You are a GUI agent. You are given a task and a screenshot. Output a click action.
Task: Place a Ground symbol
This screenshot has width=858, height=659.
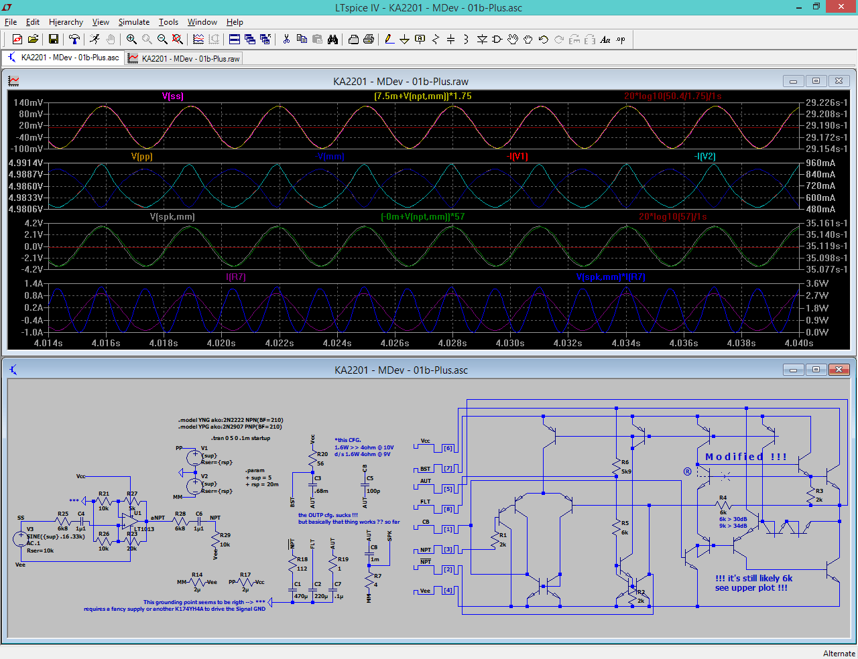click(x=405, y=40)
